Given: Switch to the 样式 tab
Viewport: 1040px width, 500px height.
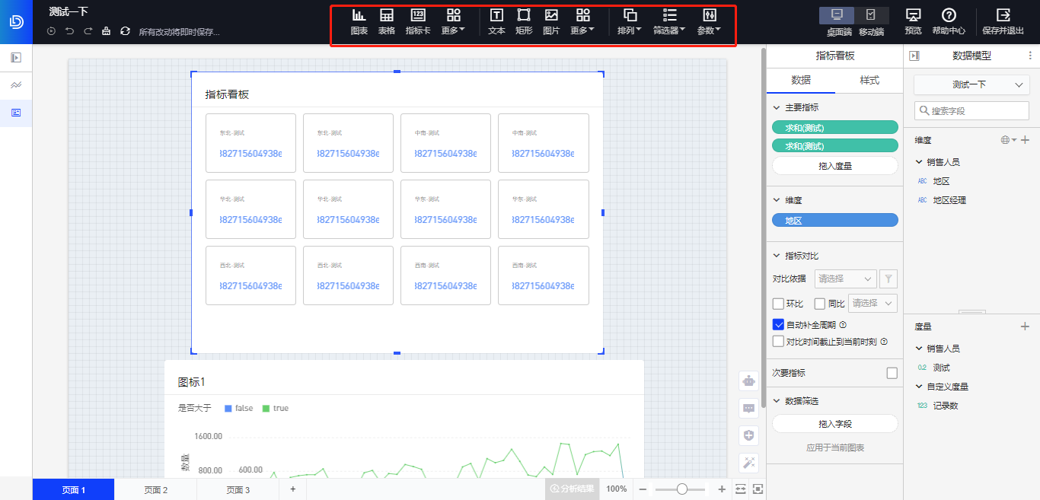Looking at the screenshot, I should coord(869,81).
